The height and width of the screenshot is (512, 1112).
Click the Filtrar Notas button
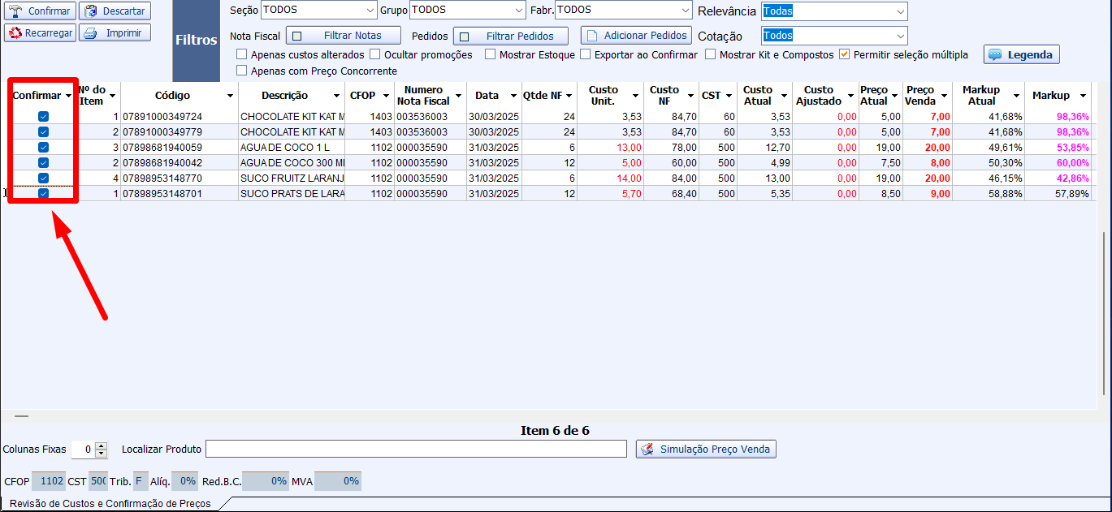tap(344, 36)
